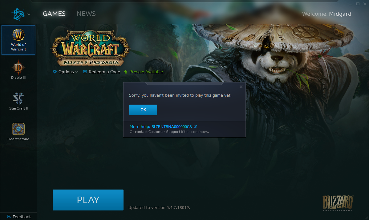Select the 'Updated to version 5.4.7.18019.' text
This screenshot has width=369, height=220.
(x=159, y=208)
